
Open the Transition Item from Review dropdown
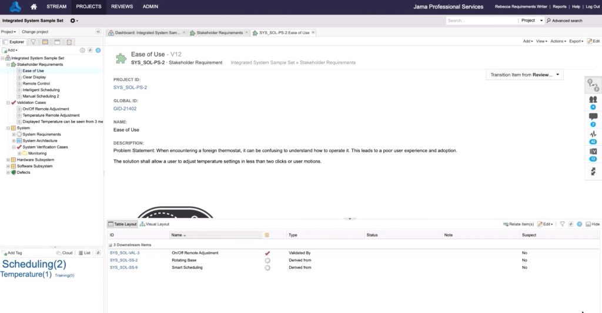tap(524, 75)
